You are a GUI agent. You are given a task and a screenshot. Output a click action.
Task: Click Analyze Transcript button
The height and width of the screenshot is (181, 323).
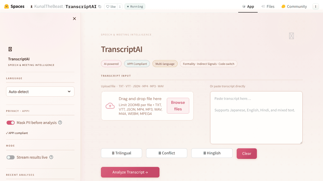click(130, 172)
